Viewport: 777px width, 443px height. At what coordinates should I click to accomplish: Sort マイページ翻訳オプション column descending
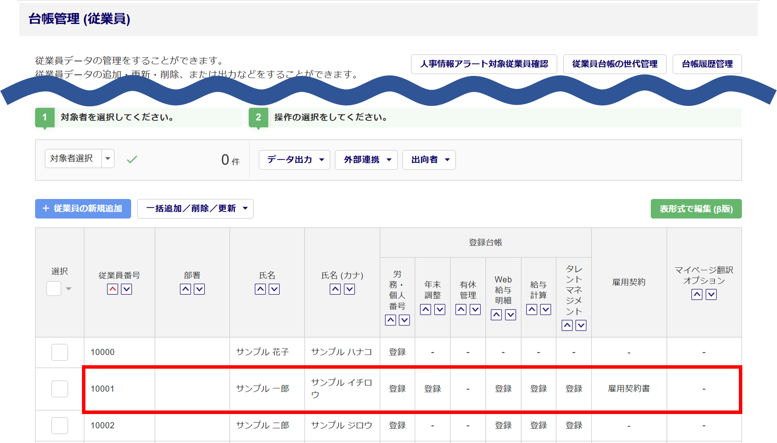click(711, 295)
